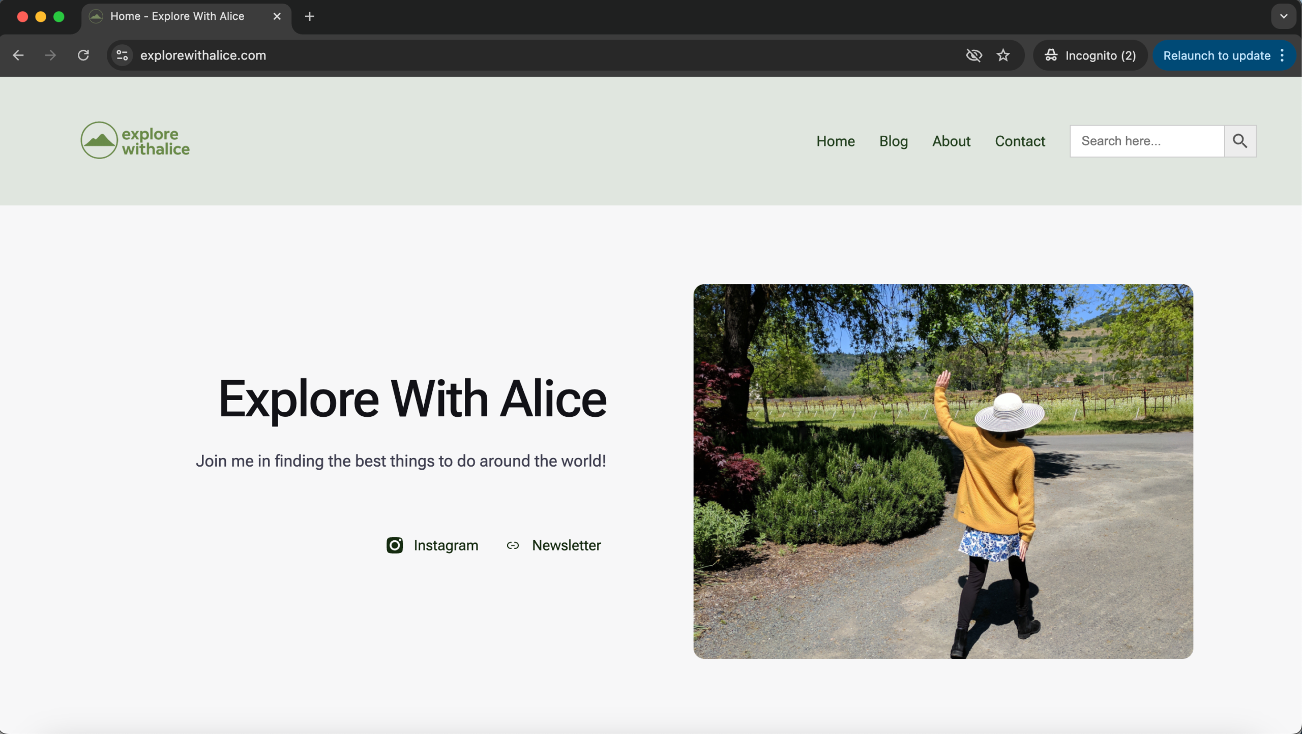
Task: Click the third-party cookies blocked eye icon
Action: (x=973, y=55)
